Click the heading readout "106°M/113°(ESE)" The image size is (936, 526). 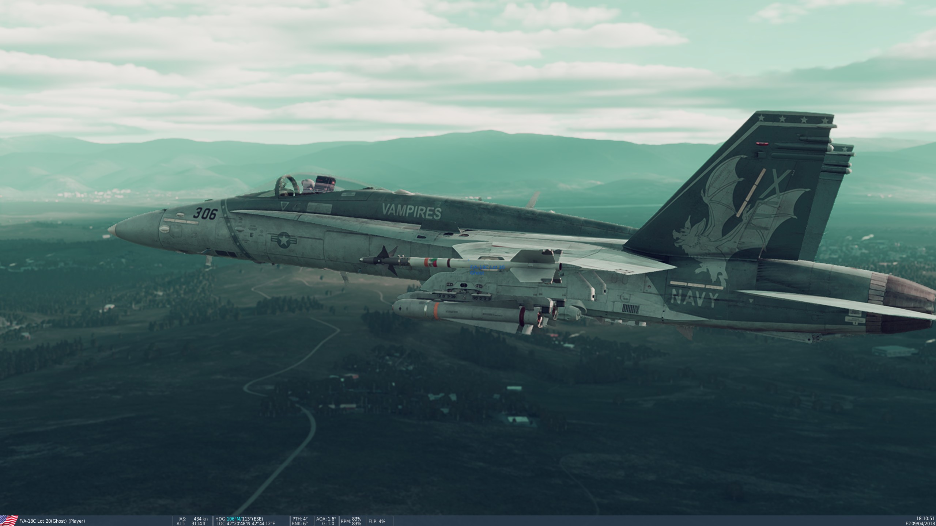point(245,519)
